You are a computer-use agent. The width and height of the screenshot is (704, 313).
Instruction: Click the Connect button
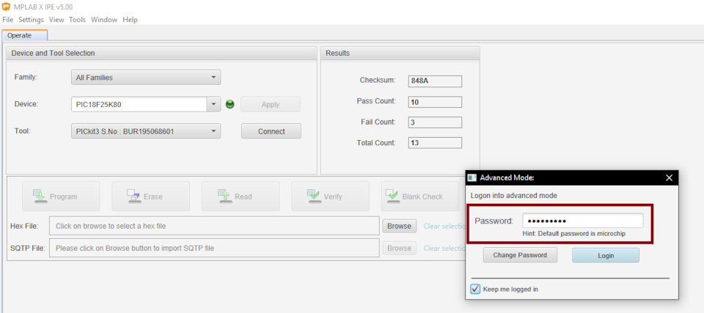(271, 131)
